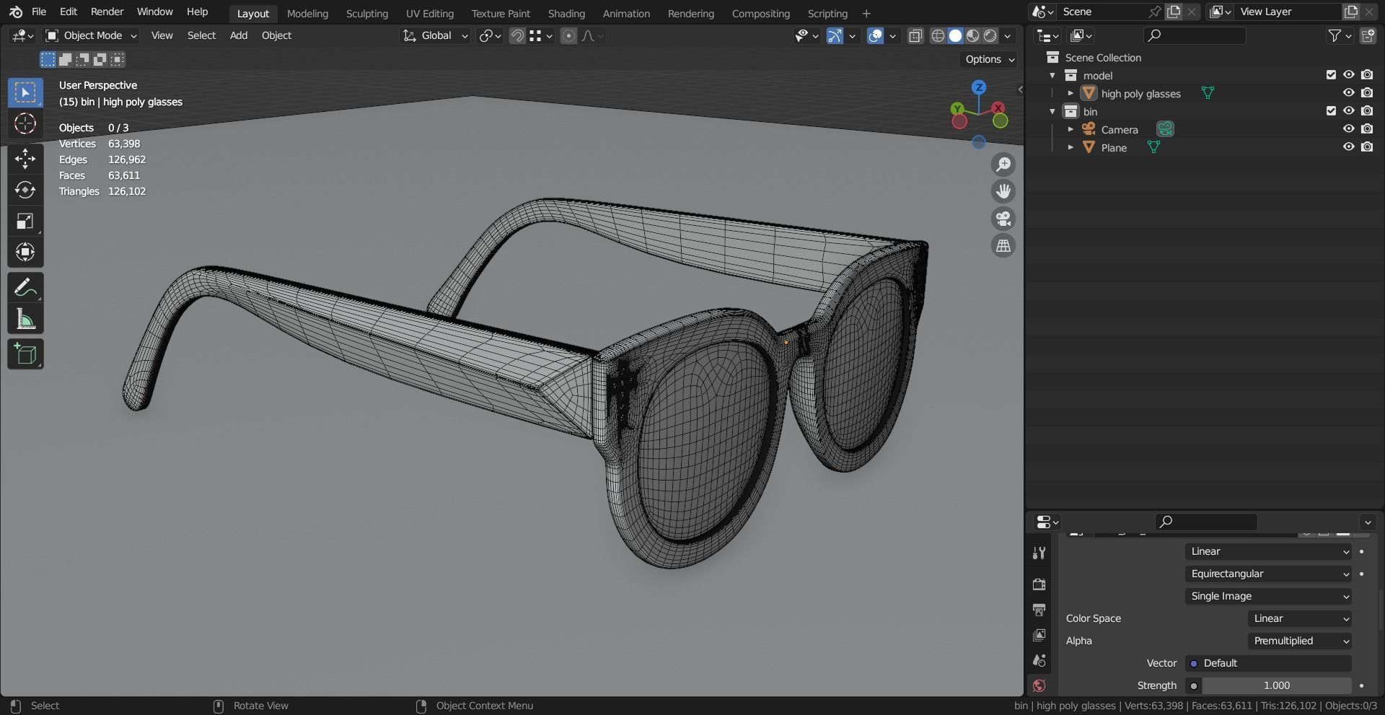Create a new scene button
Image resolution: width=1385 pixels, height=715 pixels.
1174,12
